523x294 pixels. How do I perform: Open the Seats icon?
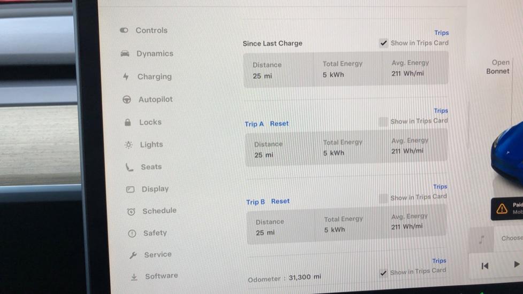coord(129,167)
